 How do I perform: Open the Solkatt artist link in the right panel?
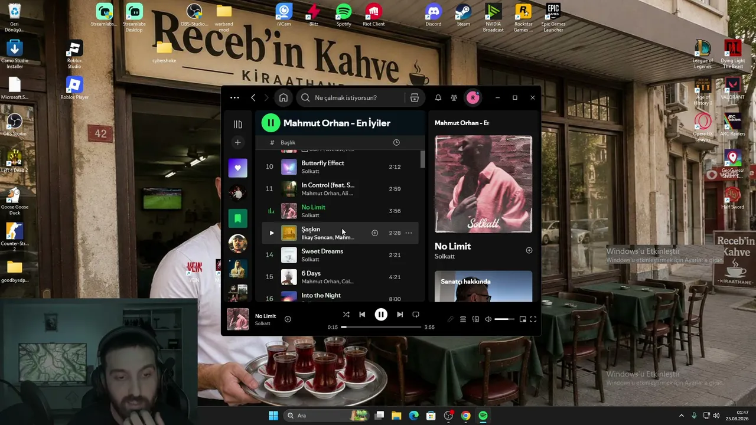[445, 256]
